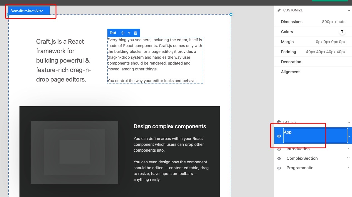Image resolution: width=352 pixels, height=197 pixels.
Task: Click the 'Craft.js is a React framework' heading
Action: coord(64,60)
